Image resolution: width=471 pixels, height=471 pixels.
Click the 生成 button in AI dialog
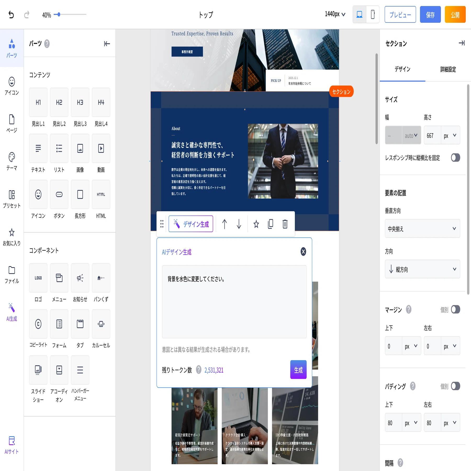click(298, 370)
